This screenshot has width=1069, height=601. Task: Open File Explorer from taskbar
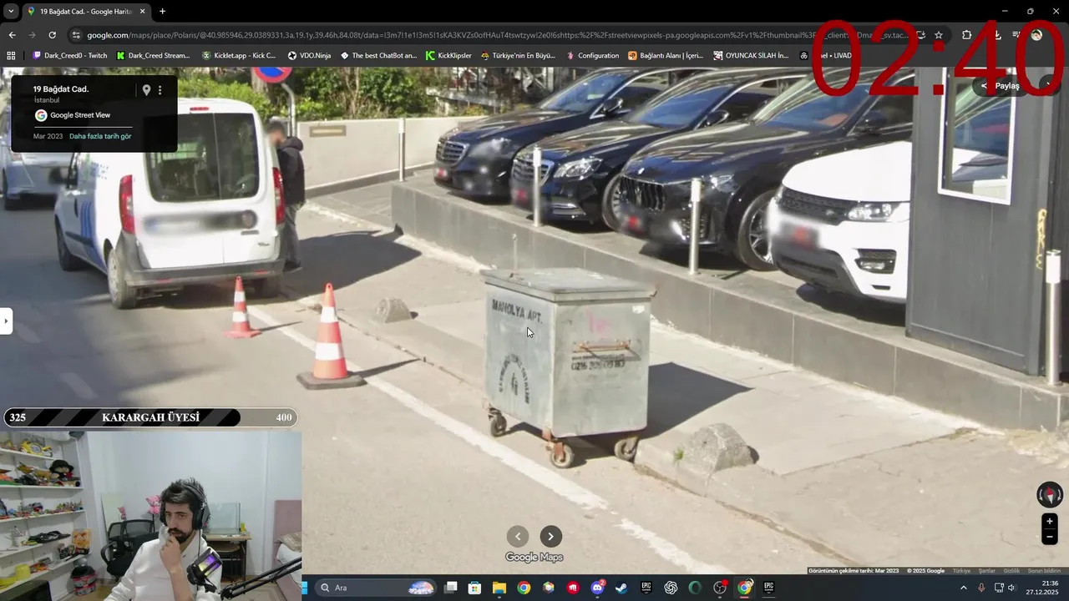(499, 588)
